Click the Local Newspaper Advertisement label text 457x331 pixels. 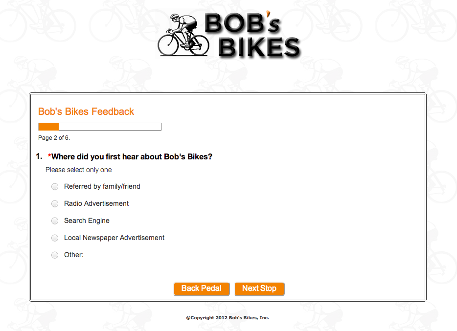point(114,238)
